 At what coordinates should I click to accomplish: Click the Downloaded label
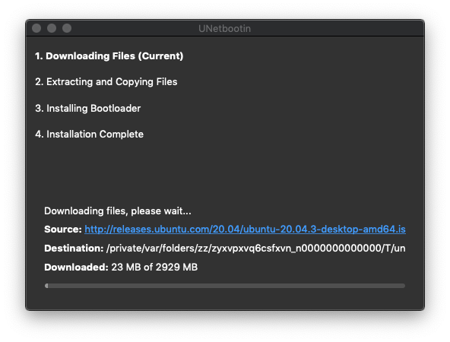pos(76,267)
